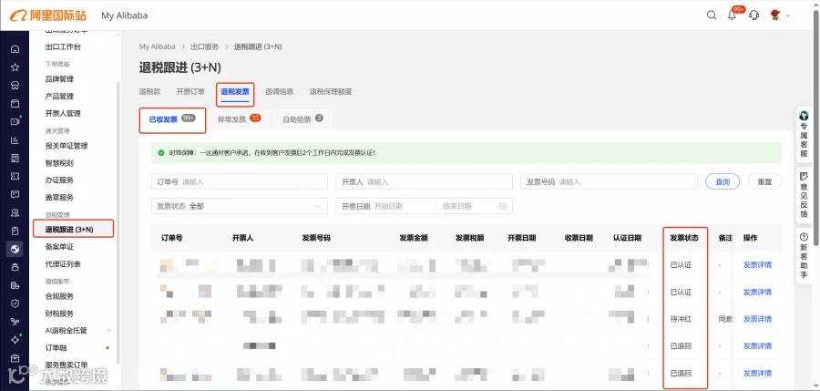
Task: Open the 新客助手 question mark widget
Action: tap(804, 255)
